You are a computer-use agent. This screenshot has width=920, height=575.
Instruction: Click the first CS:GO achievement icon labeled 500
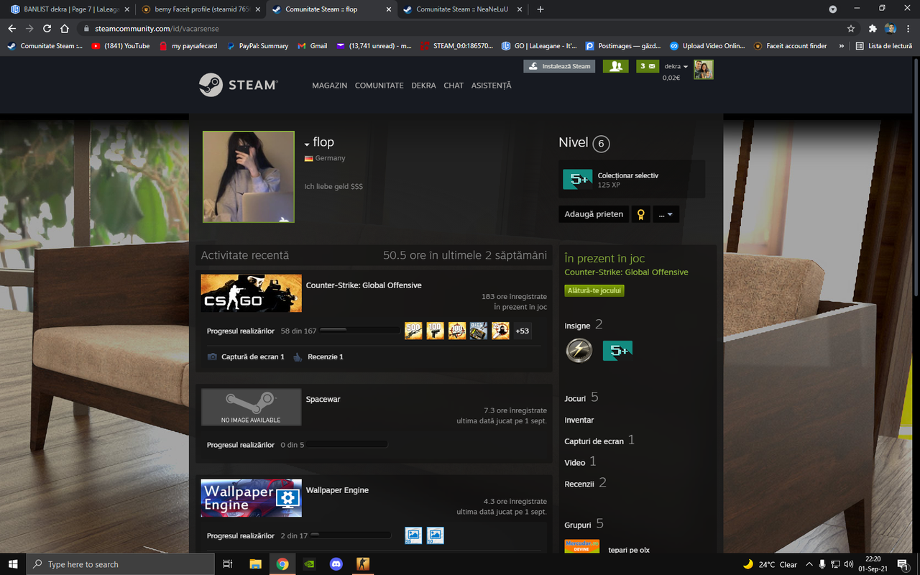coord(413,331)
